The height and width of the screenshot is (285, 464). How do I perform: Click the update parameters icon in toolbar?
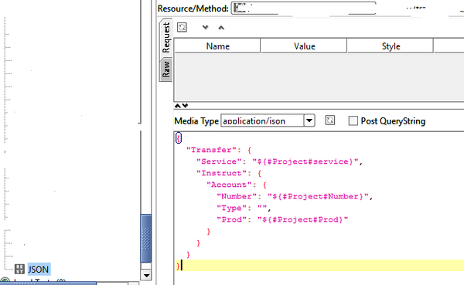182,27
